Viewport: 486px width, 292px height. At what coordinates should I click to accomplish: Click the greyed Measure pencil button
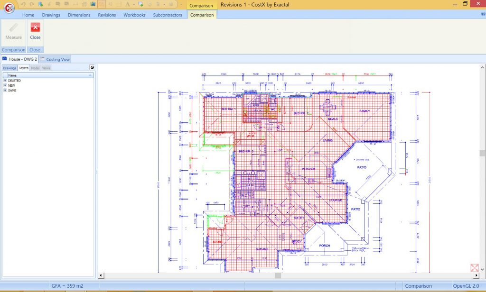[x=14, y=33]
